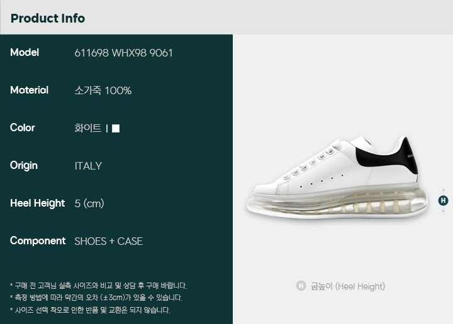
Task: Click the sneaker product image
Action: (x=337, y=178)
